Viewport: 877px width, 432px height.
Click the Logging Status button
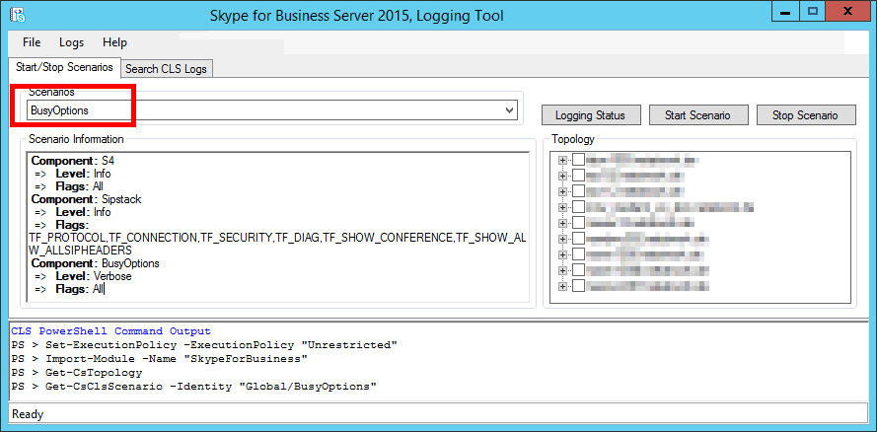[x=590, y=115]
